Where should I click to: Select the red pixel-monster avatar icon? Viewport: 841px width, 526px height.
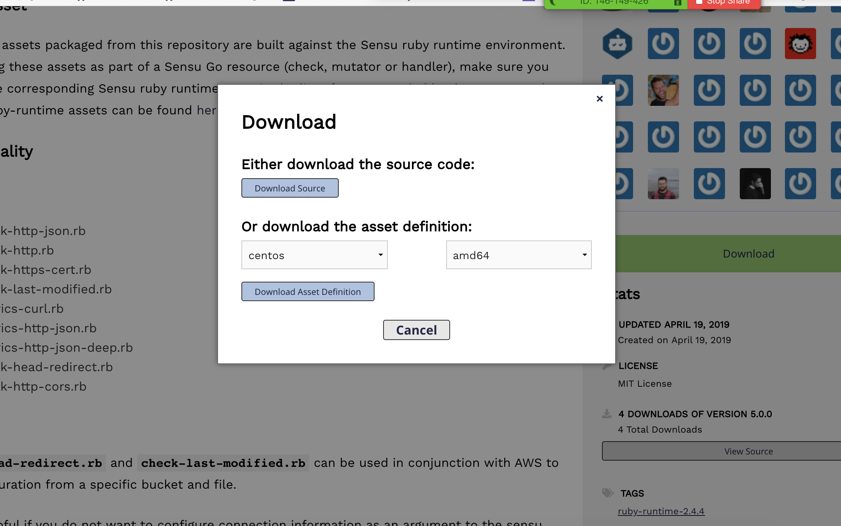coord(800,44)
